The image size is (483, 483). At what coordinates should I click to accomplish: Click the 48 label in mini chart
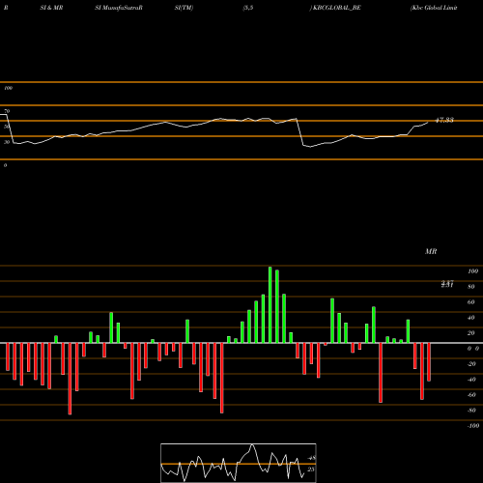[x=311, y=458]
